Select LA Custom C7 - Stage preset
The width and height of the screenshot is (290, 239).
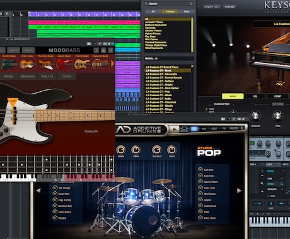pos(159,109)
